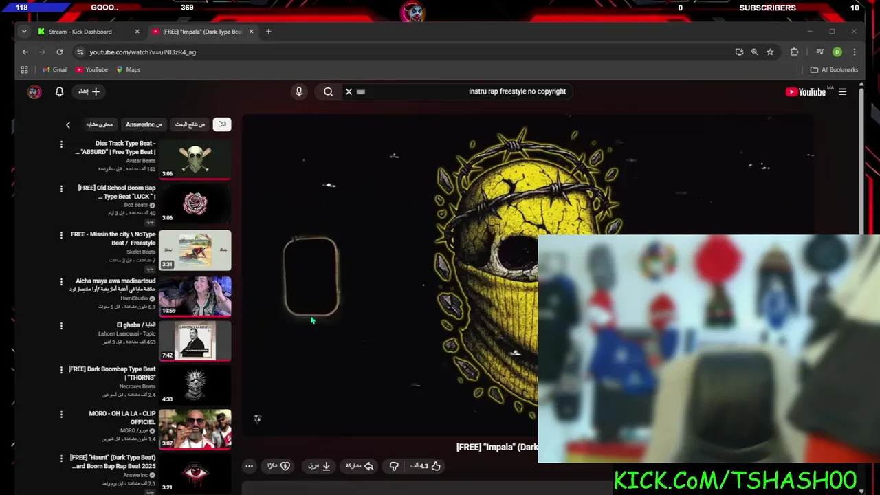
Task: Open the YouTube notifications bell
Action: pos(59,91)
